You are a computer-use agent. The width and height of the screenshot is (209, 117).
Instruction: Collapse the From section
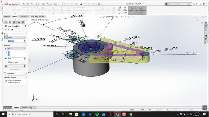tap(26, 34)
